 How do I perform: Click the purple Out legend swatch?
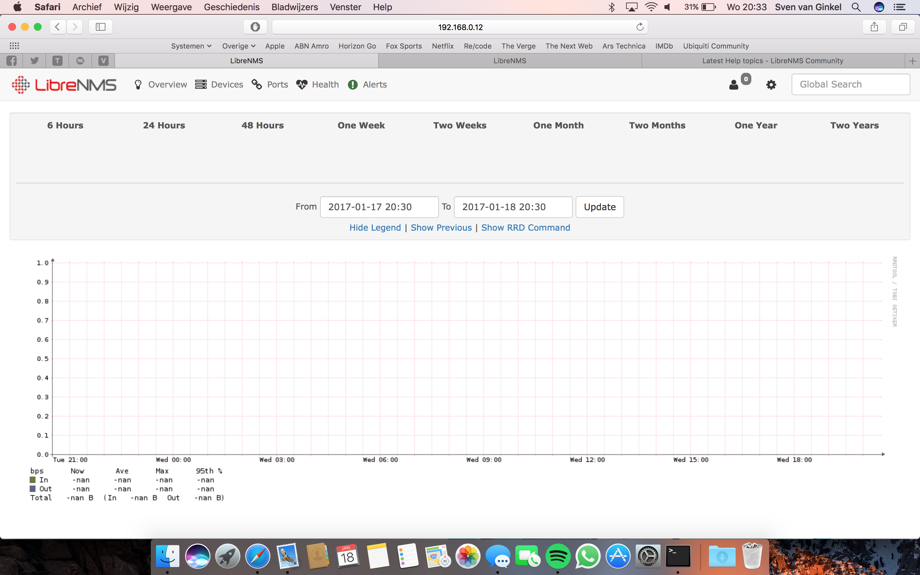(x=33, y=489)
